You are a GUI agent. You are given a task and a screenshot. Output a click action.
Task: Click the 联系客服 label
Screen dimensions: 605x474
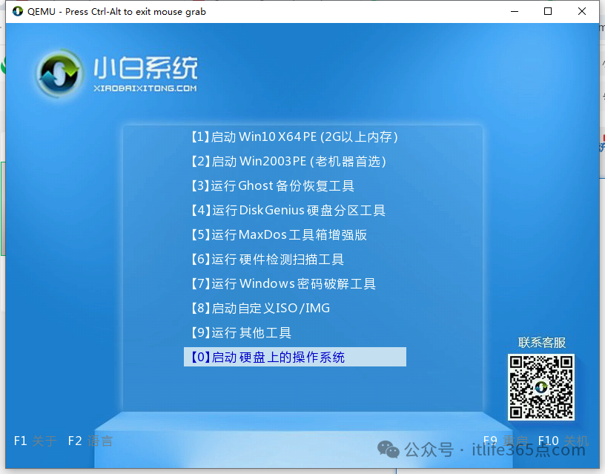point(541,343)
